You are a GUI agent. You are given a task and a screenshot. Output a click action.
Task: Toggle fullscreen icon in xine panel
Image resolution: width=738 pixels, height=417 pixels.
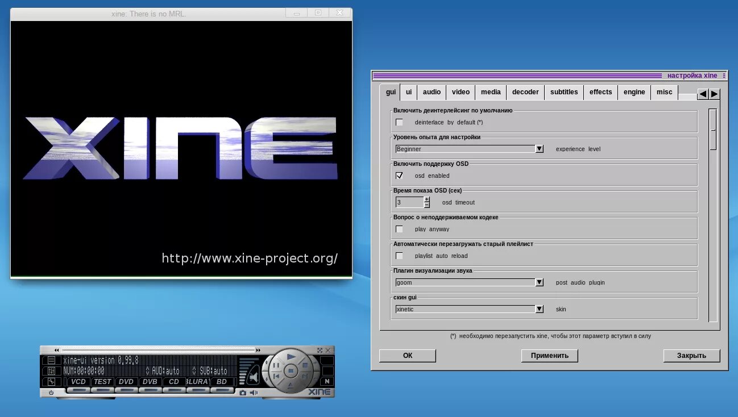[x=320, y=351]
